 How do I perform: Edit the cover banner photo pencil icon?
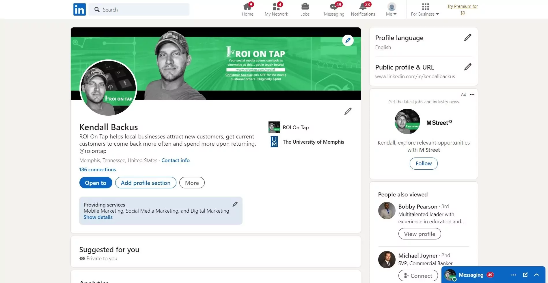[x=348, y=40]
